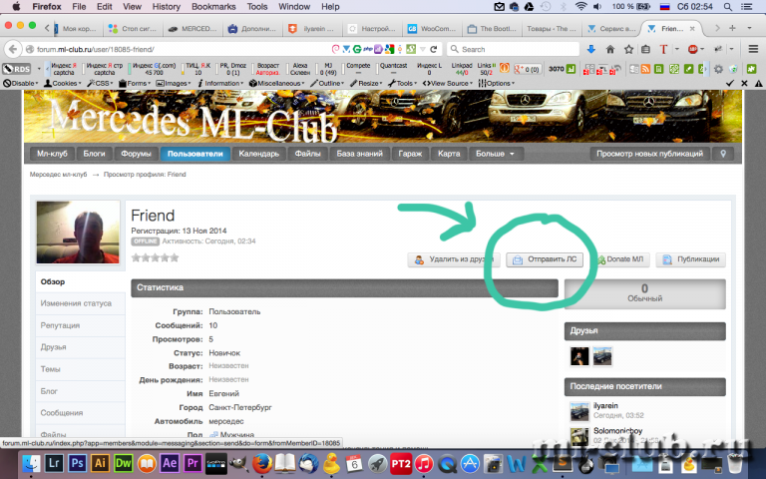
Task: Click the Donate МЛ button
Action: [620, 259]
